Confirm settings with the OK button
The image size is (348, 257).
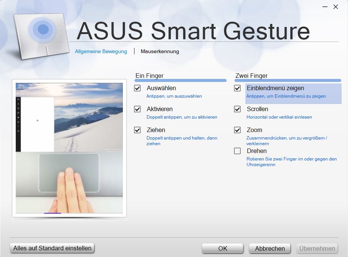[x=223, y=248]
